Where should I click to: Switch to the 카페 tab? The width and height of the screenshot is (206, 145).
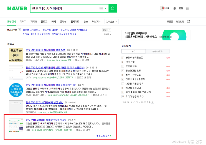[x=54, y=22]
